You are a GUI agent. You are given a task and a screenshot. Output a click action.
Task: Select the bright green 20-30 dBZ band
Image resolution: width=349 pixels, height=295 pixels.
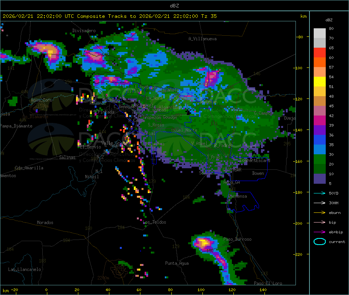(x=320, y=159)
